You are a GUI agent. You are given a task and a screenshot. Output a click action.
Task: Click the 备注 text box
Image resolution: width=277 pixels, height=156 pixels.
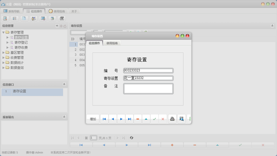click(148, 89)
